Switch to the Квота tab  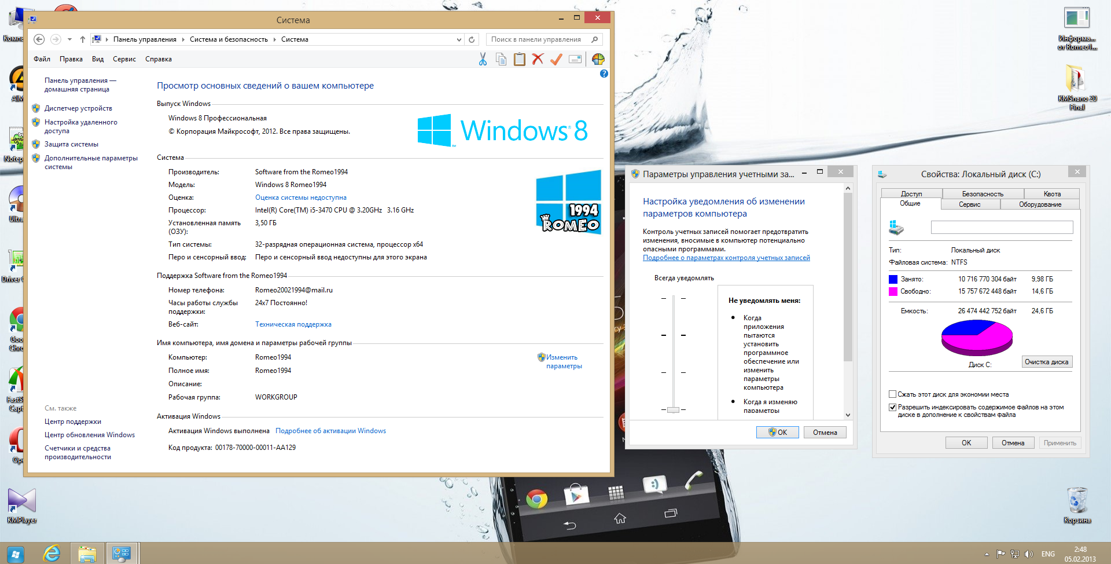point(1052,194)
